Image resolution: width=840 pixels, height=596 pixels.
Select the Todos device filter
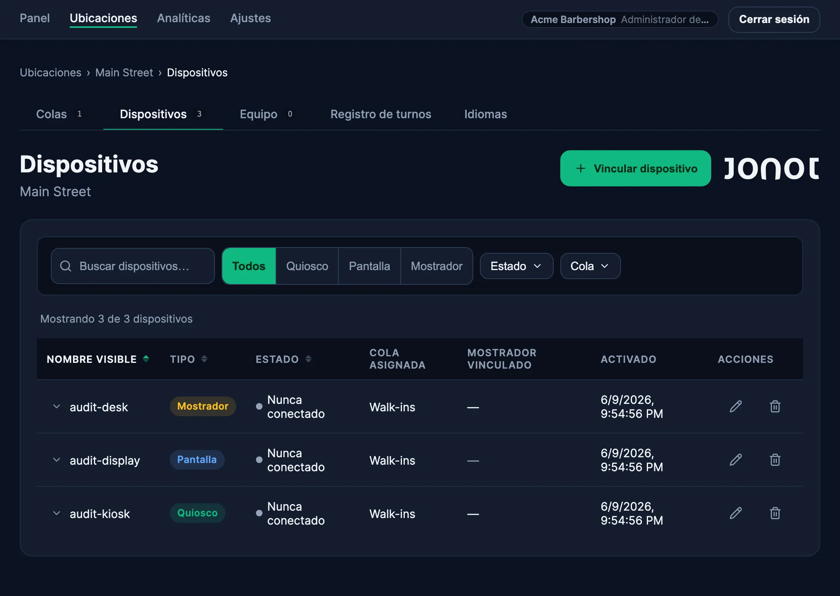249,266
